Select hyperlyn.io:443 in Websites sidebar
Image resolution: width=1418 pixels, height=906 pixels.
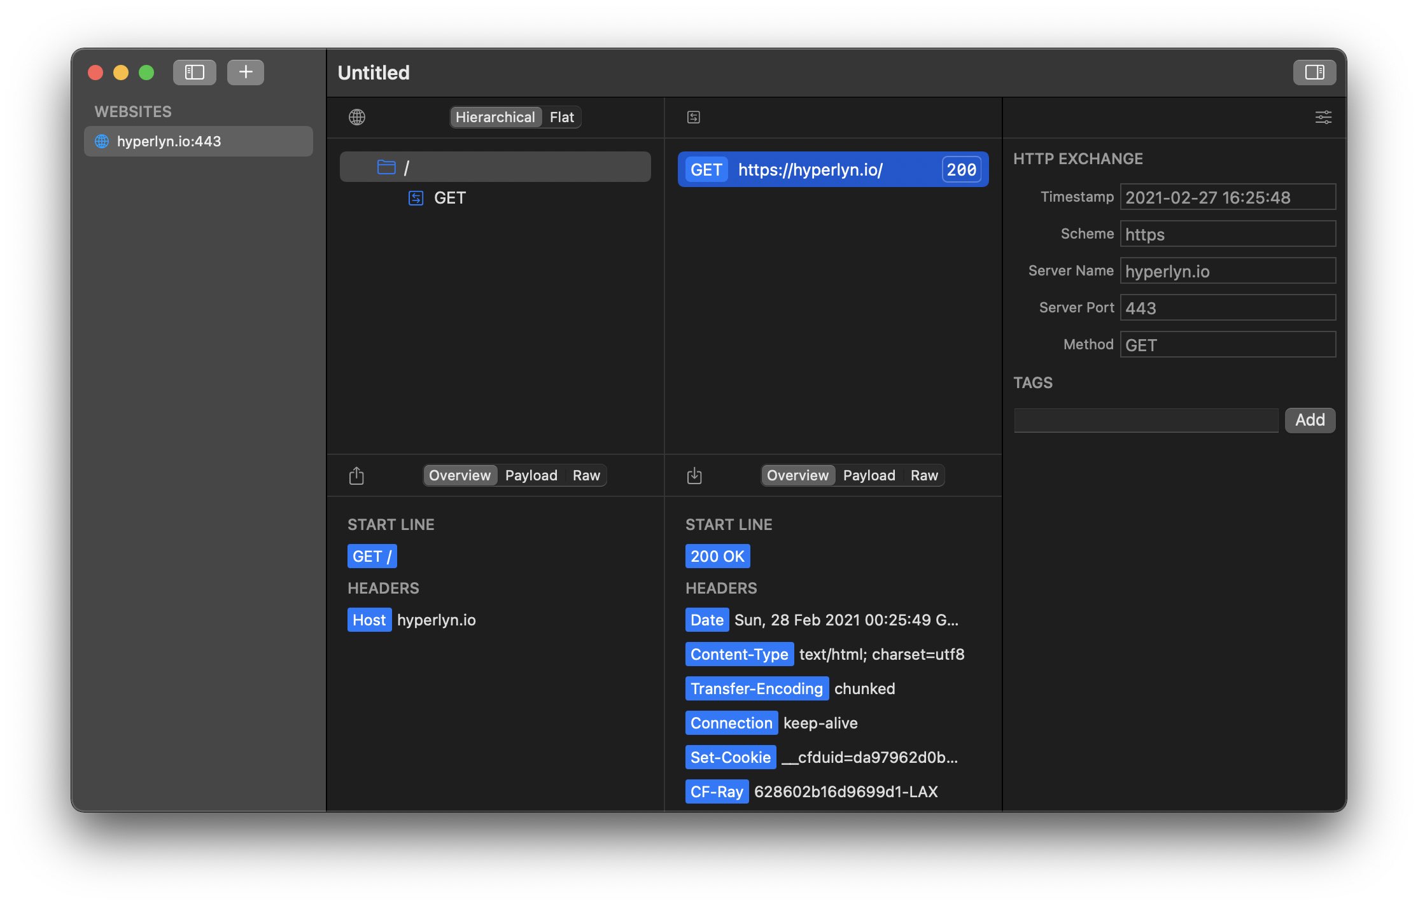[198, 141]
